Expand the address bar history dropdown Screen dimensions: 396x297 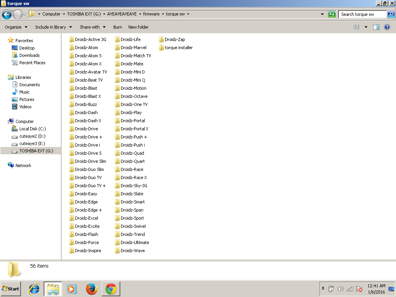(x=322, y=14)
